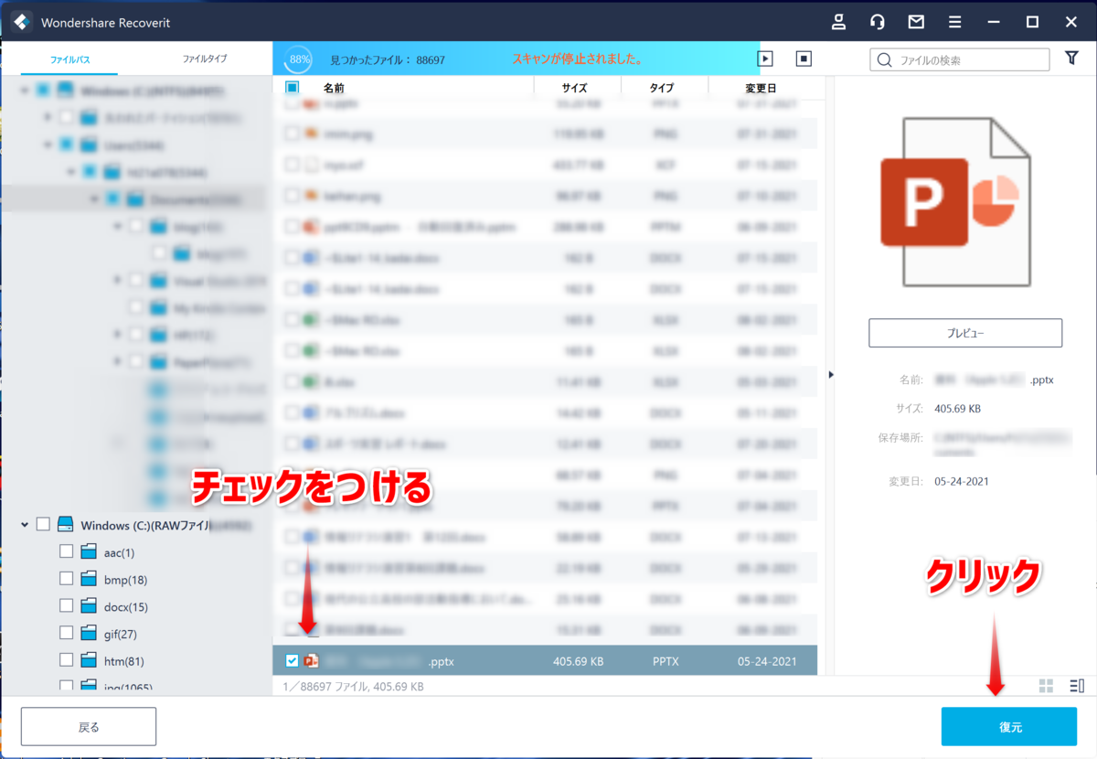Expand the Visual Studio folder node
Image resolution: width=1097 pixels, height=759 pixels.
117,281
